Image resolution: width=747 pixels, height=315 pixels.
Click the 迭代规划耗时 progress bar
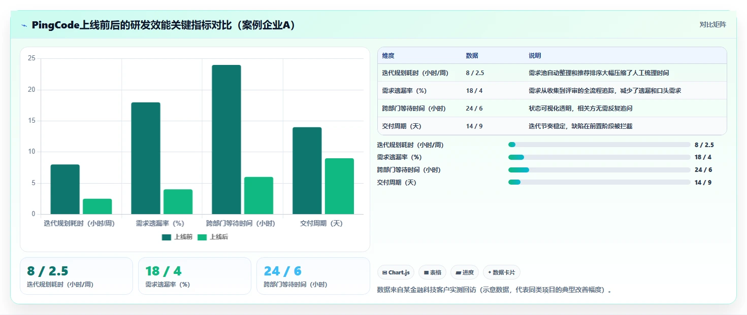click(x=599, y=145)
